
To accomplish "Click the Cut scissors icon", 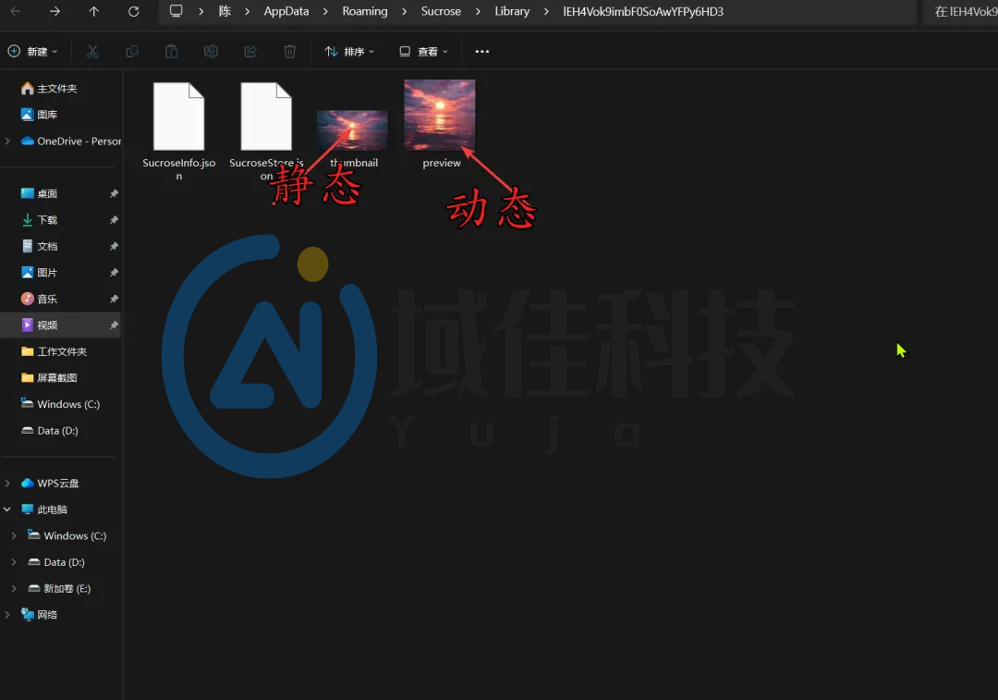I will coord(93,52).
